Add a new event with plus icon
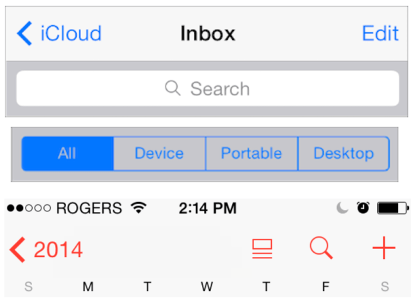 coord(383,248)
